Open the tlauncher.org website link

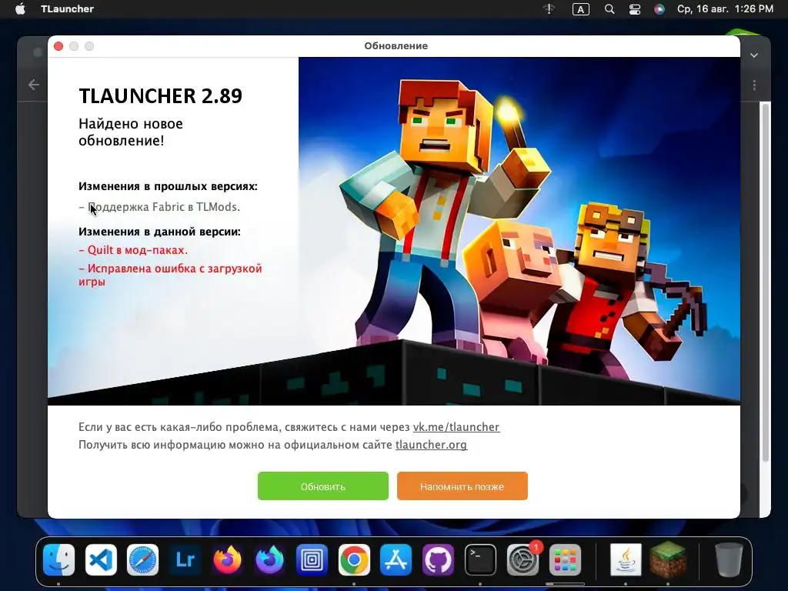pyautogui.click(x=431, y=445)
